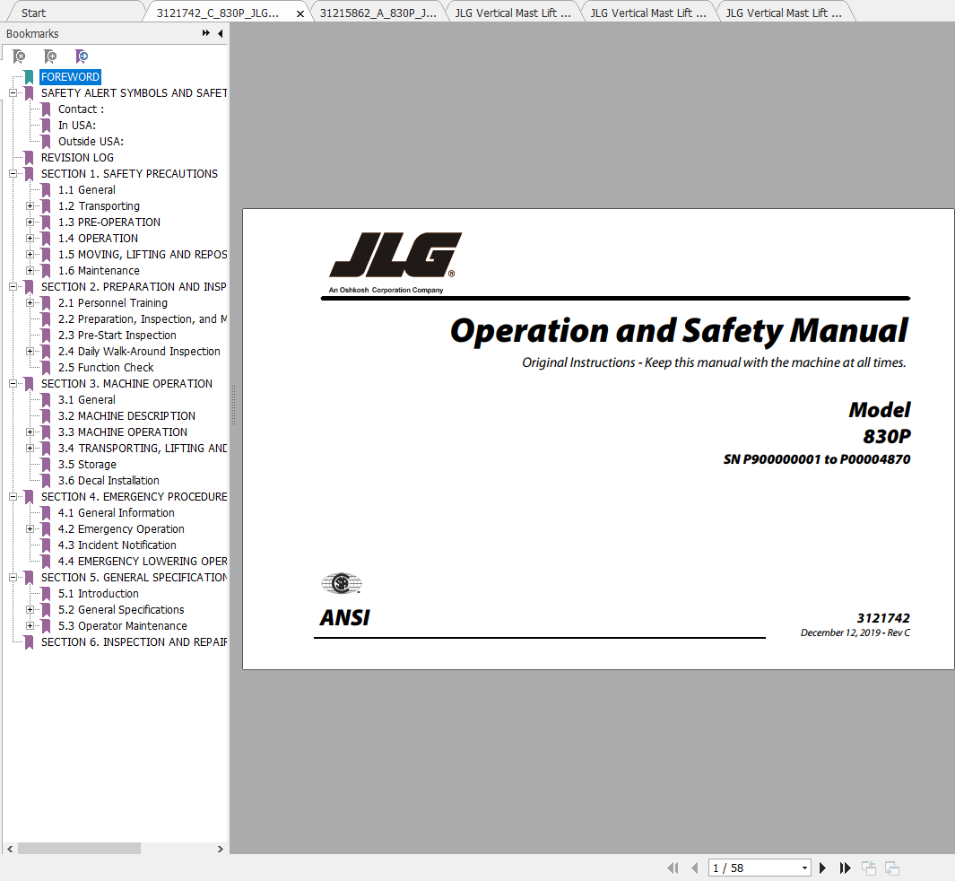The width and height of the screenshot is (955, 881).
Task: Expand the 1.6 Maintenance bookmark
Action: tap(30, 271)
